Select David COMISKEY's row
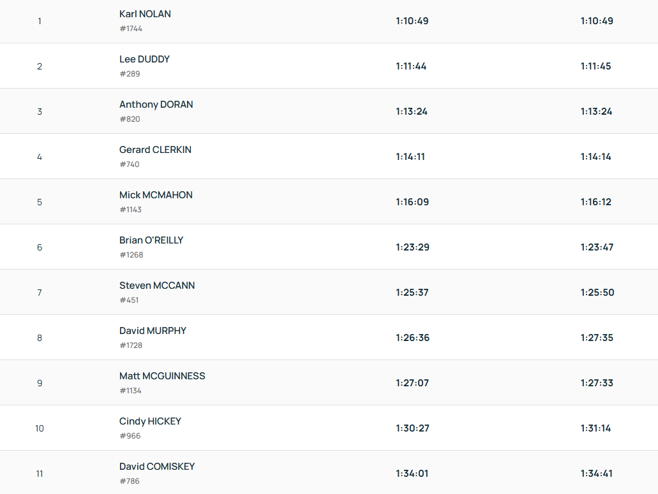 click(157, 467)
